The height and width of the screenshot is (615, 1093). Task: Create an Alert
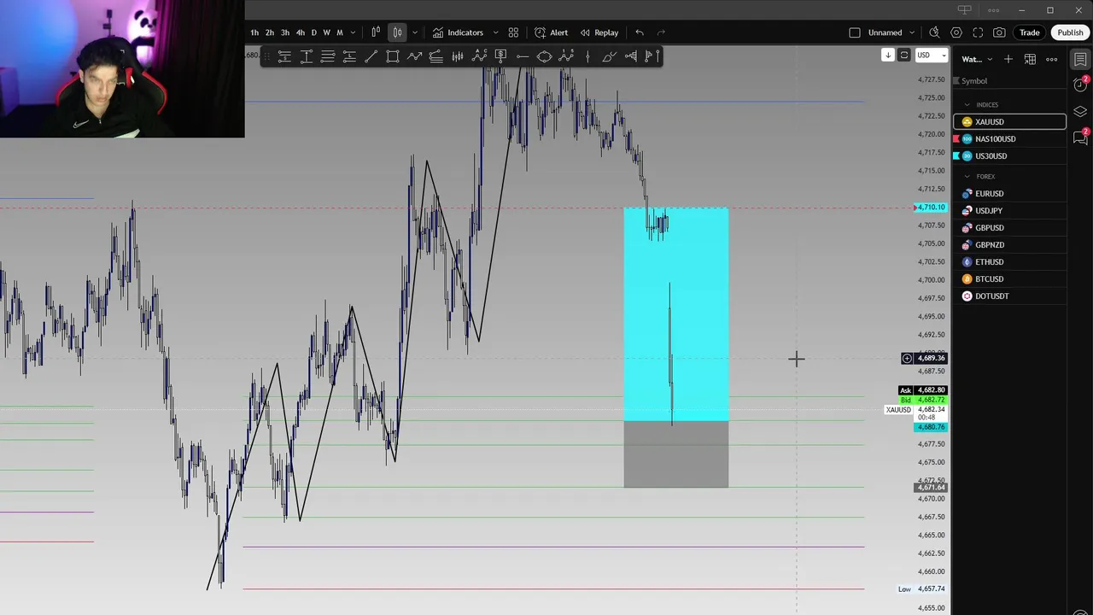pos(551,32)
